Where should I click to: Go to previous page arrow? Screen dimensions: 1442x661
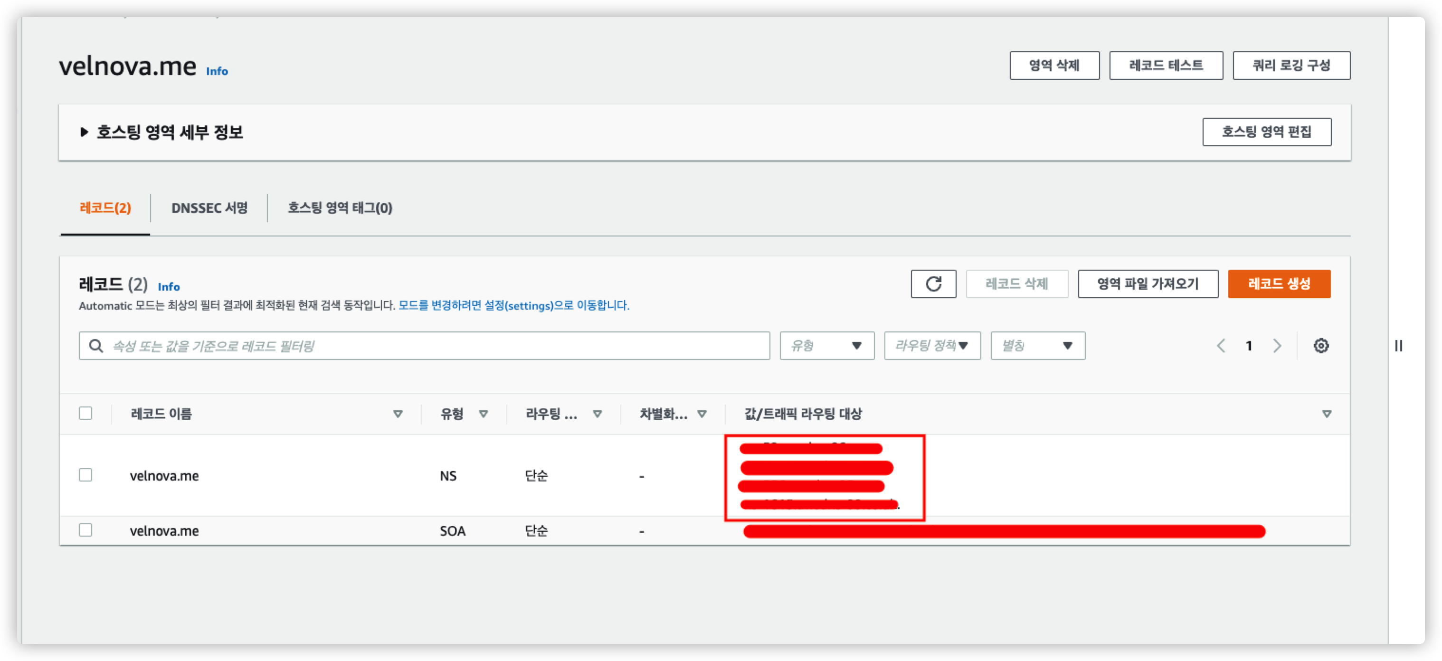coord(1221,346)
